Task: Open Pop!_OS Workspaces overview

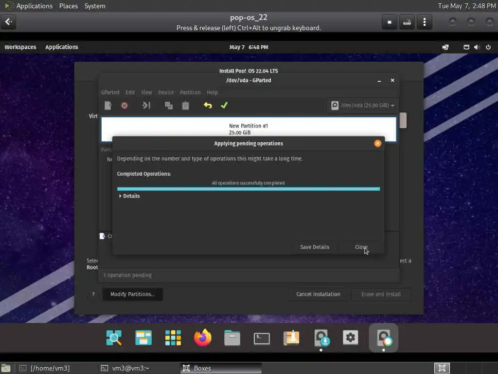Action: (20, 47)
